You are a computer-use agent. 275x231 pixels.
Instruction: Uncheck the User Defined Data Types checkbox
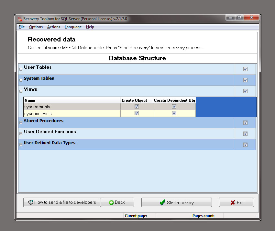click(x=245, y=145)
